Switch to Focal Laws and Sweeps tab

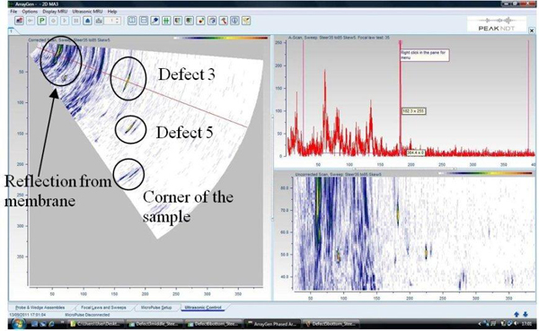point(103,308)
